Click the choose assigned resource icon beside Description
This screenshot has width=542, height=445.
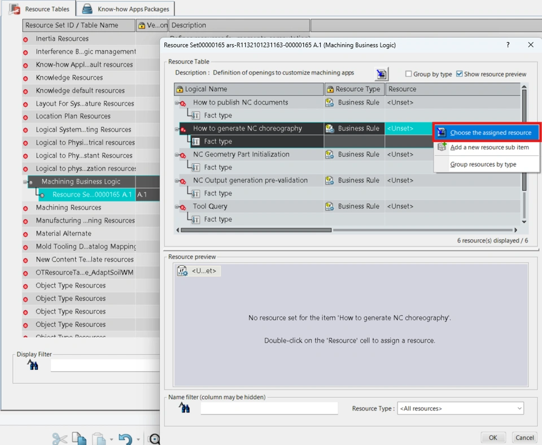tap(382, 73)
